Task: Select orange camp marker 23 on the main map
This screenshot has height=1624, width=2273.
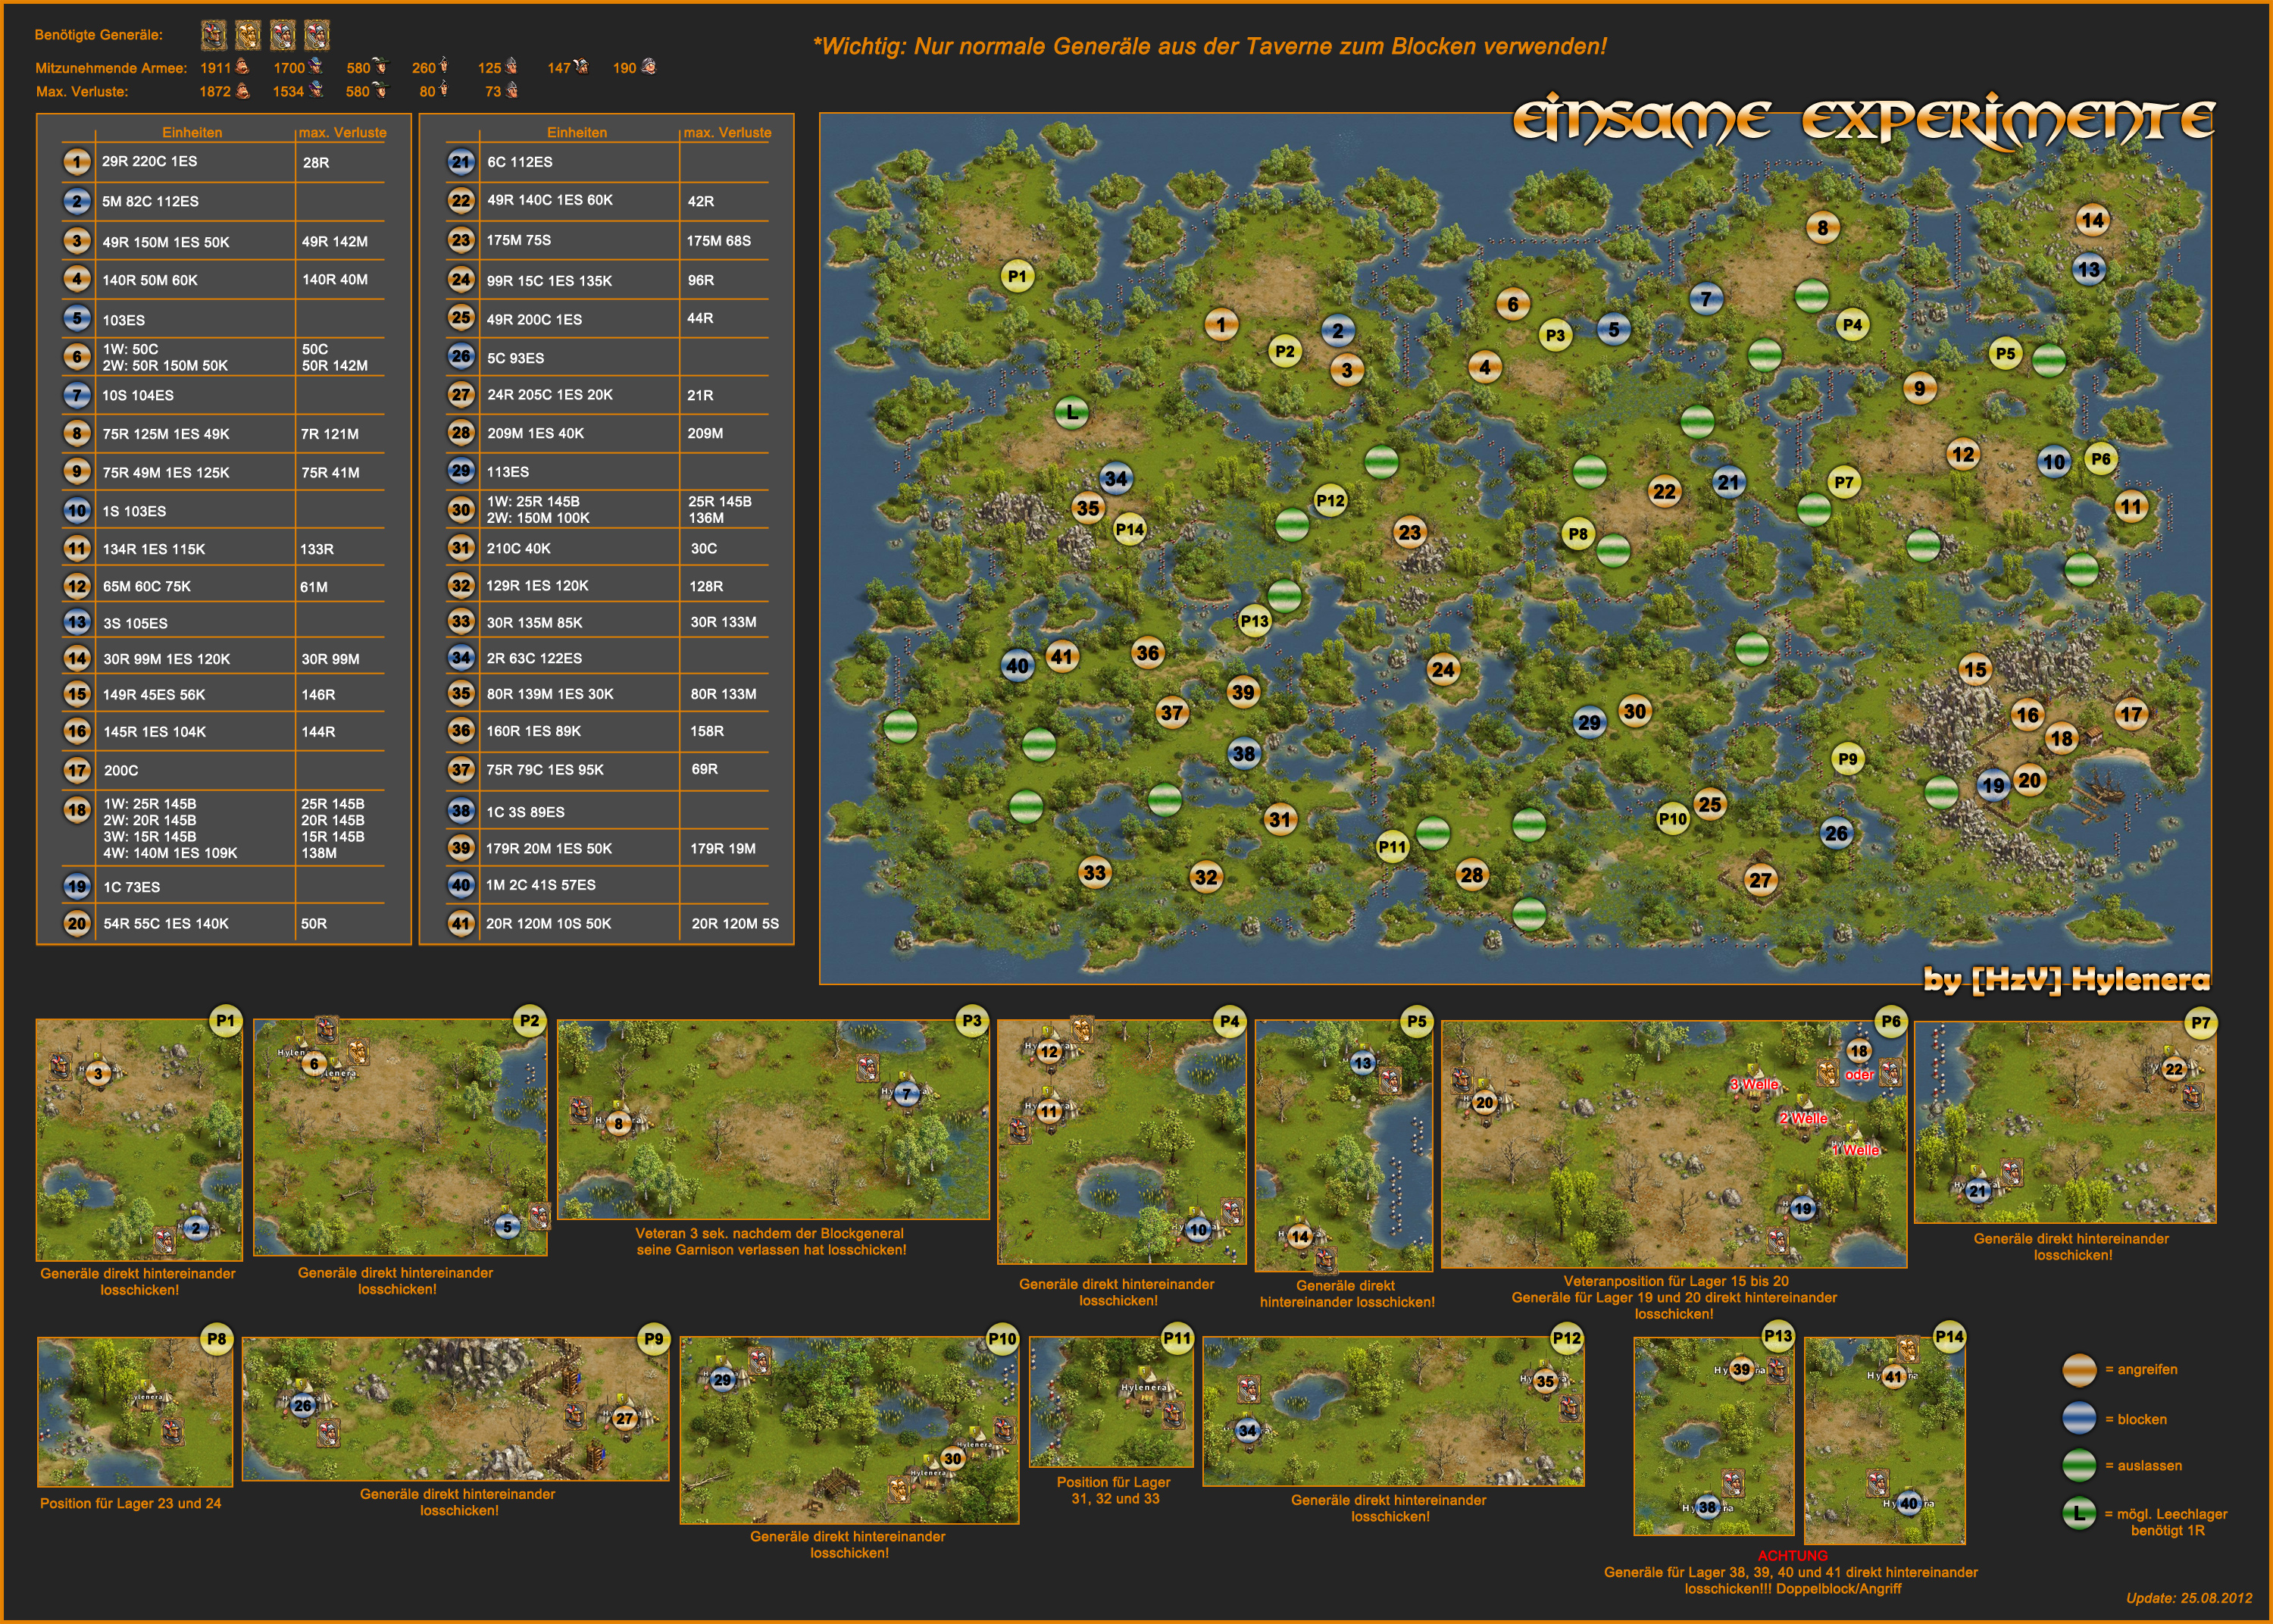Action: [x=1409, y=532]
